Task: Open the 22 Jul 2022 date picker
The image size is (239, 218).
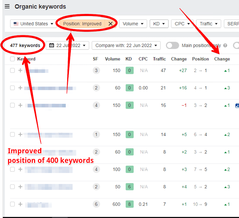Action: 68,45
